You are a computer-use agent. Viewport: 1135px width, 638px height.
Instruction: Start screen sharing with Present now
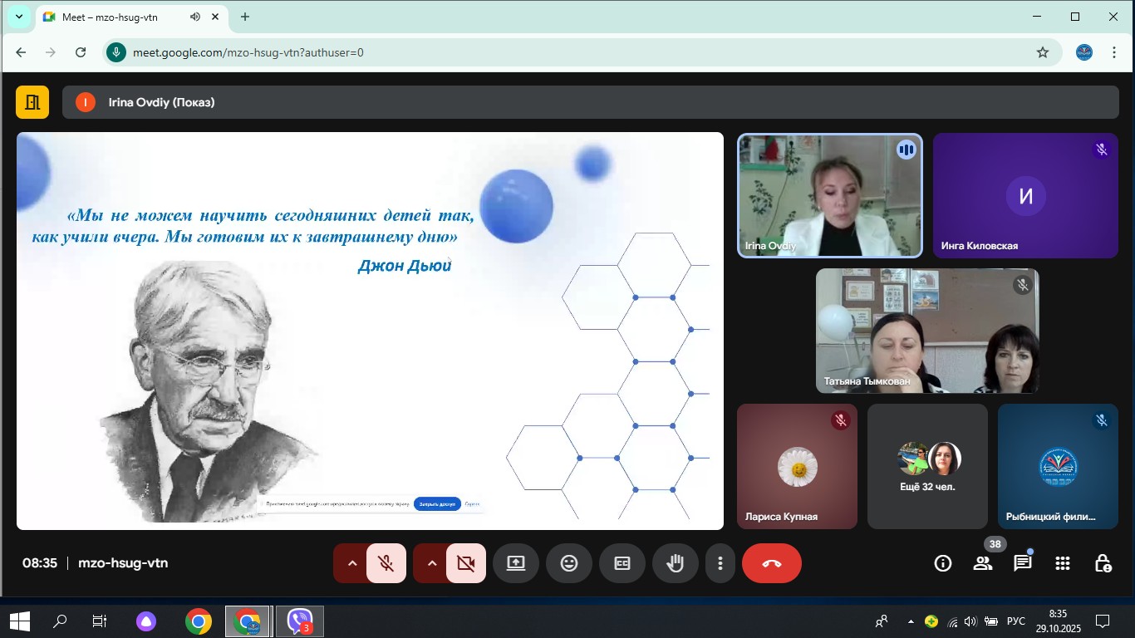point(516,563)
